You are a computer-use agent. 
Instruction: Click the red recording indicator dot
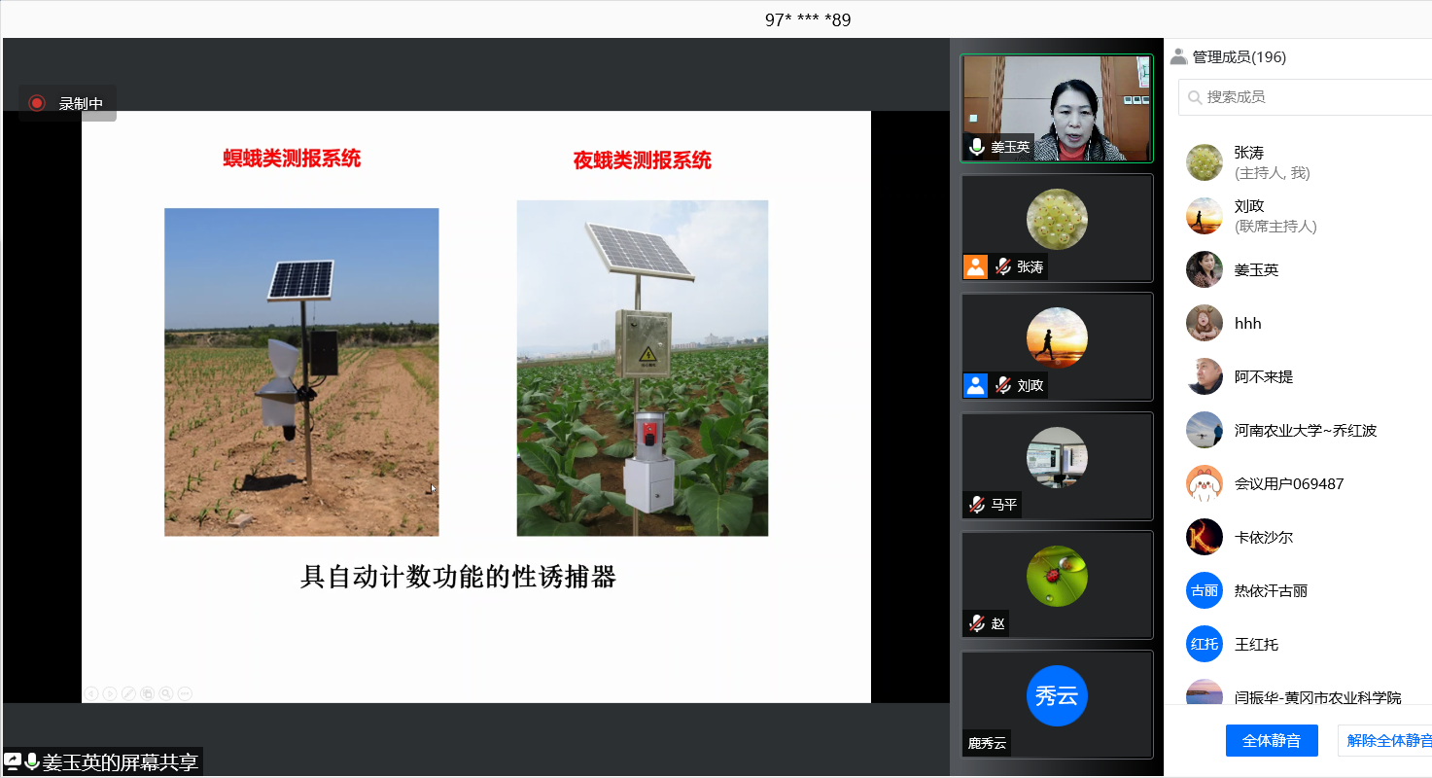pos(37,103)
